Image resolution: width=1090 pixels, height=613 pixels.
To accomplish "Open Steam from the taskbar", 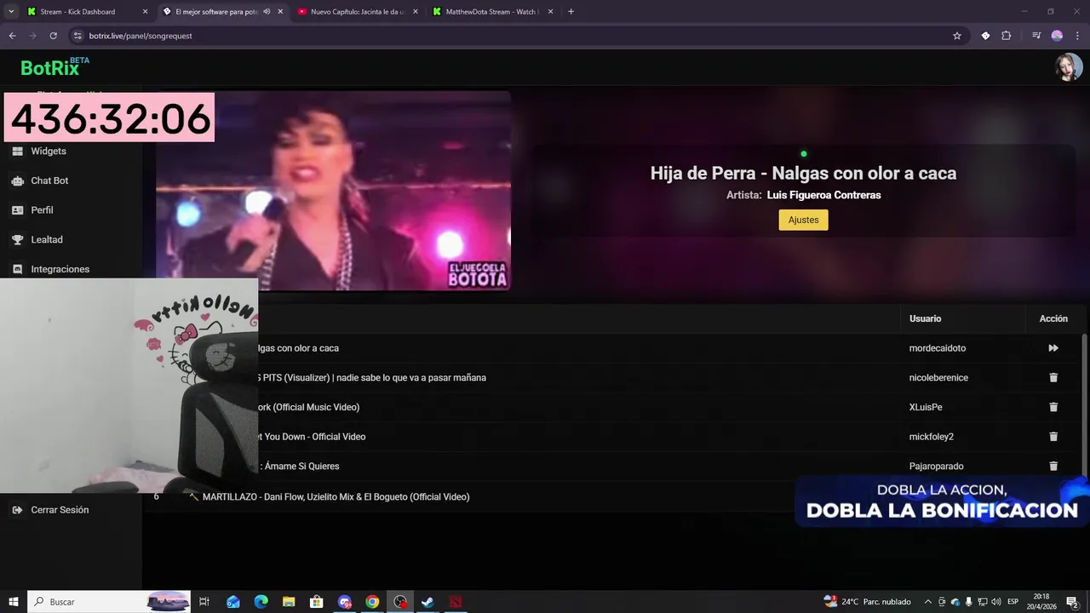I will [x=427, y=602].
